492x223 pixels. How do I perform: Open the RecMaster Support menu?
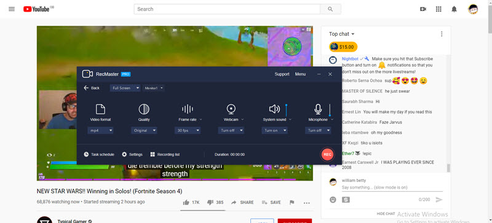point(282,74)
